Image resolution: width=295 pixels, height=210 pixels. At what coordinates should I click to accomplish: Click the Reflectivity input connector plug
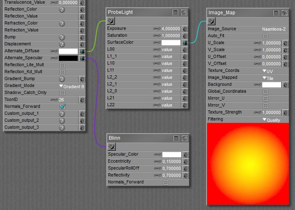[185, 175]
